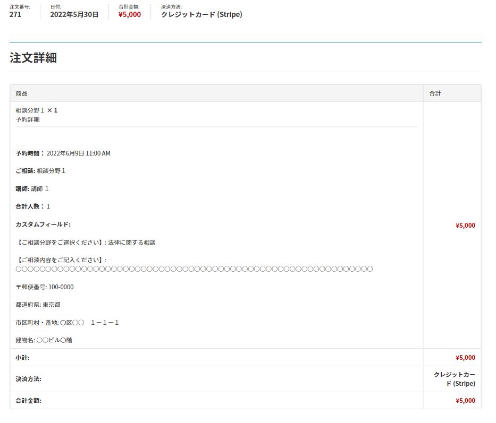Select the postal code 100-0000

pos(61,287)
